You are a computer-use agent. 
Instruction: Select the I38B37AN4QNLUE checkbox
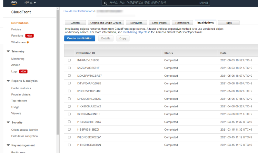(69, 114)
